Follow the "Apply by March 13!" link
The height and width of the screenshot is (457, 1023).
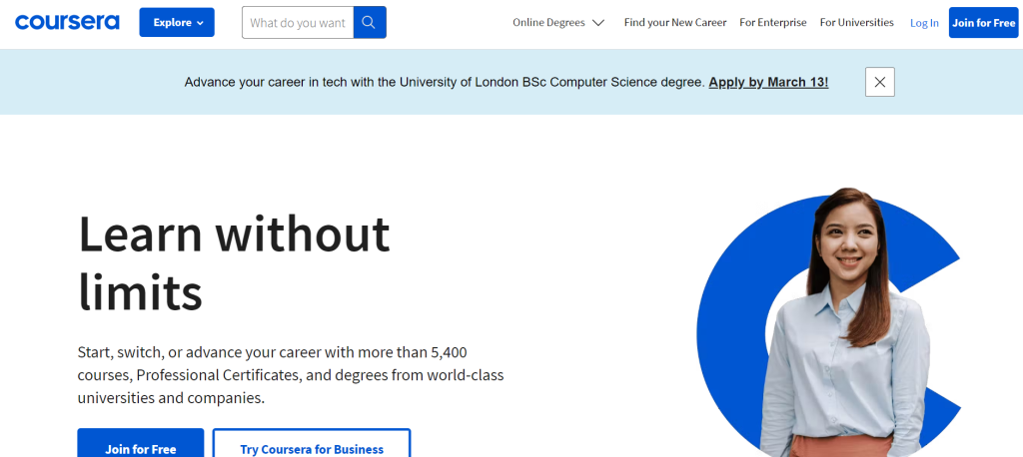768,82
